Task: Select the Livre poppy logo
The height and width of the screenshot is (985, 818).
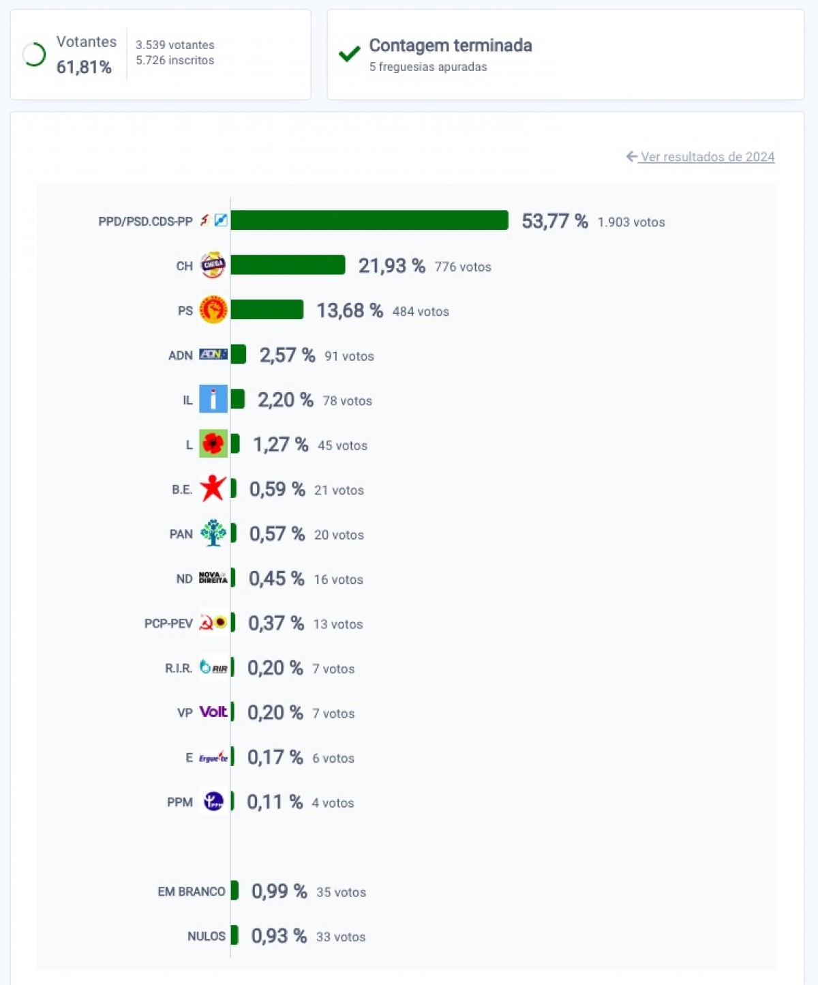Action: pos(213,444)
